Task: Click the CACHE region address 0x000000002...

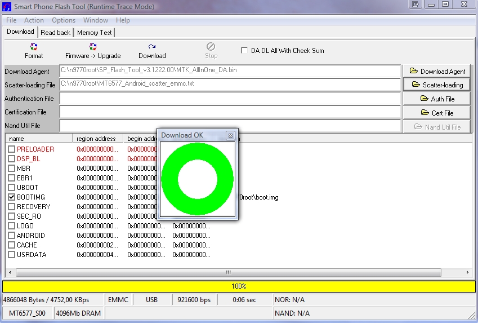Action: click(97, 245)
